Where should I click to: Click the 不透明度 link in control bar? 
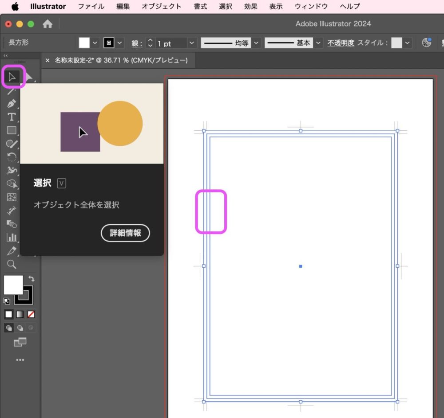point(341,43)
